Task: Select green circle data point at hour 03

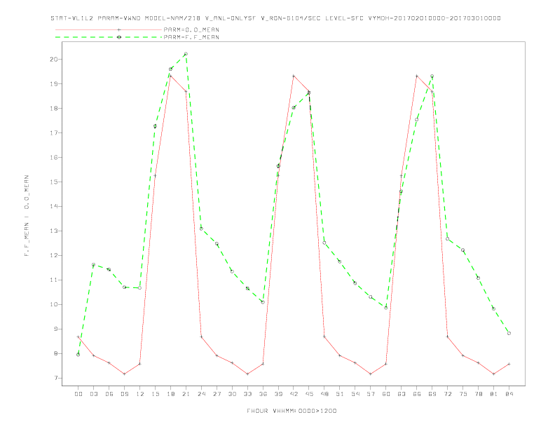Action: (x=93, y=264)
